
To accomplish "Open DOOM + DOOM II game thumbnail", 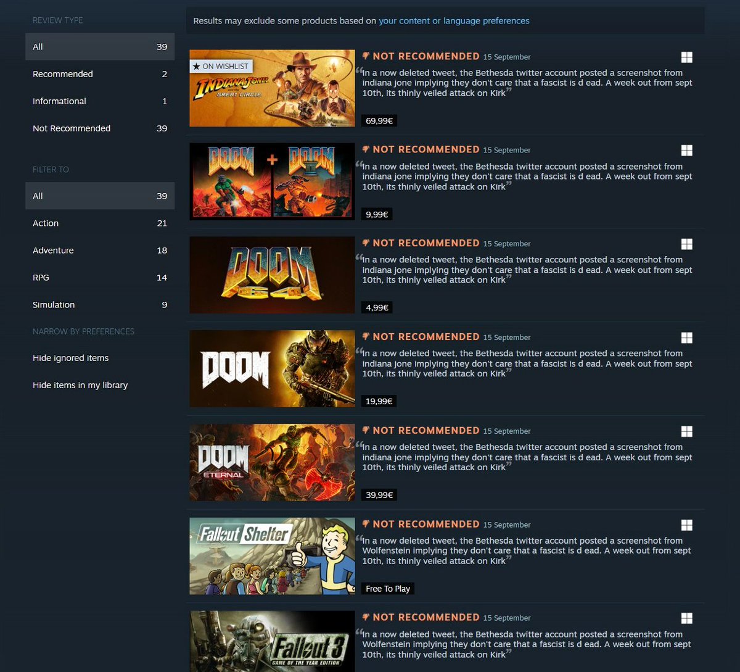I will (272, 181).
